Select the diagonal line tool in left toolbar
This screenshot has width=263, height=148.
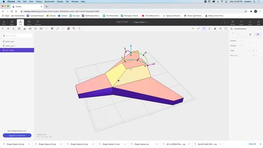click(x=58, y=29)
